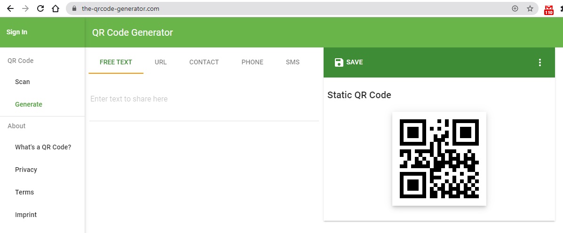Click the 'QR Code' sidebar section label
The width and height of the screenshot is (563, 233).
pyautogui.click(x=21, y=61)
